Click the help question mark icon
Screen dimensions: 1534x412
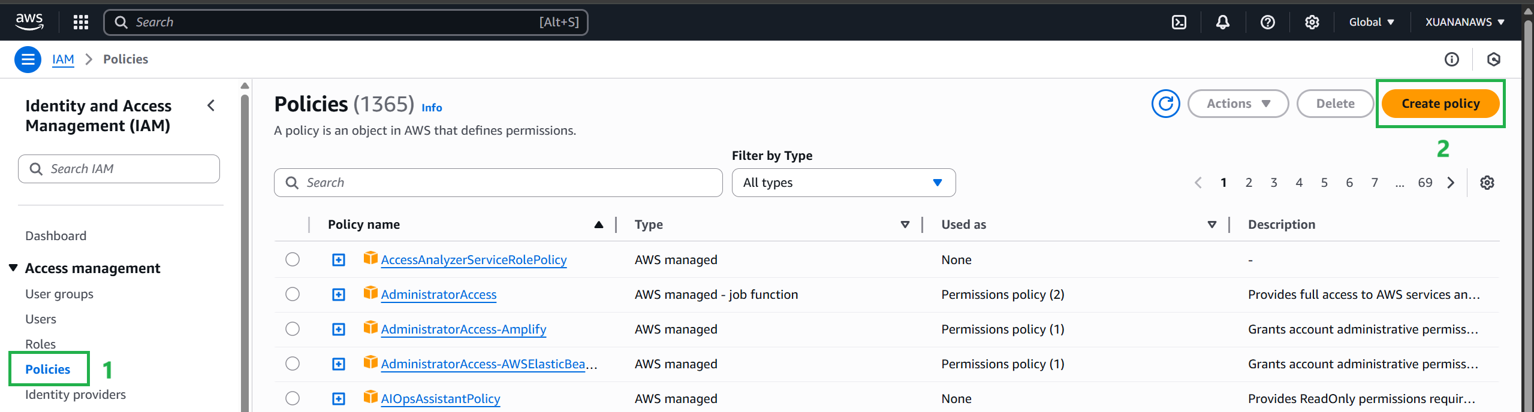click(x=1267, y=22)
